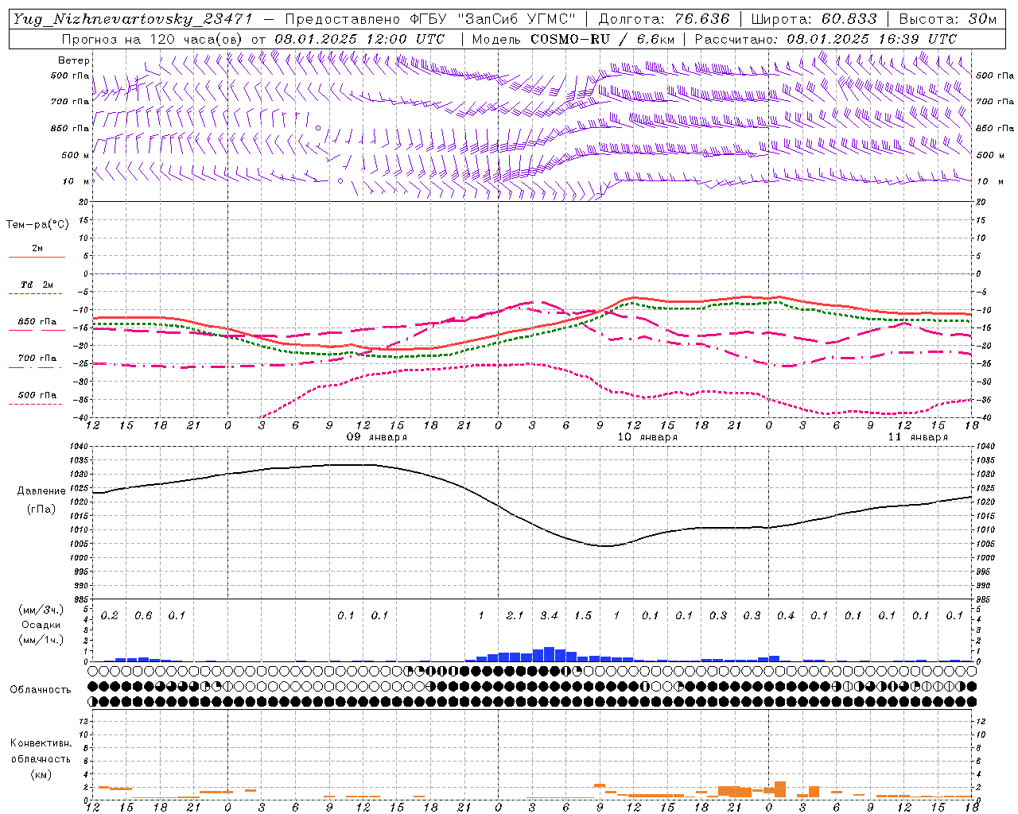Select the longitude value Долгота: 76.636

tap(663, 19)
